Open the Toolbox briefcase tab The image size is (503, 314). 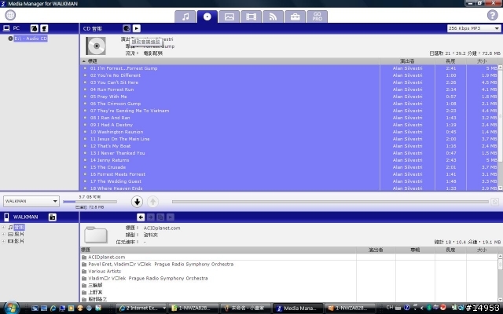(x=296, y=16)
